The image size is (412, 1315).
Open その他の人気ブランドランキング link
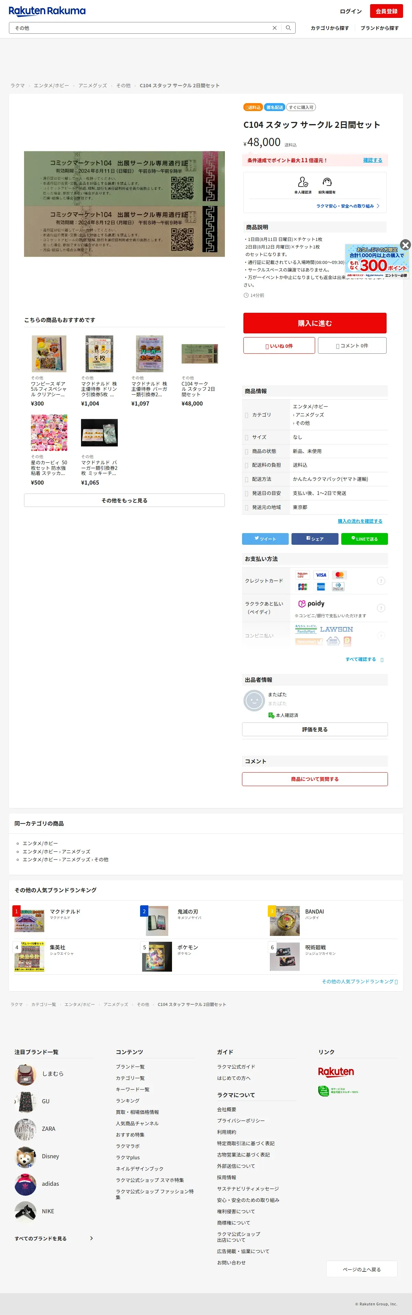tap(359, 982)
